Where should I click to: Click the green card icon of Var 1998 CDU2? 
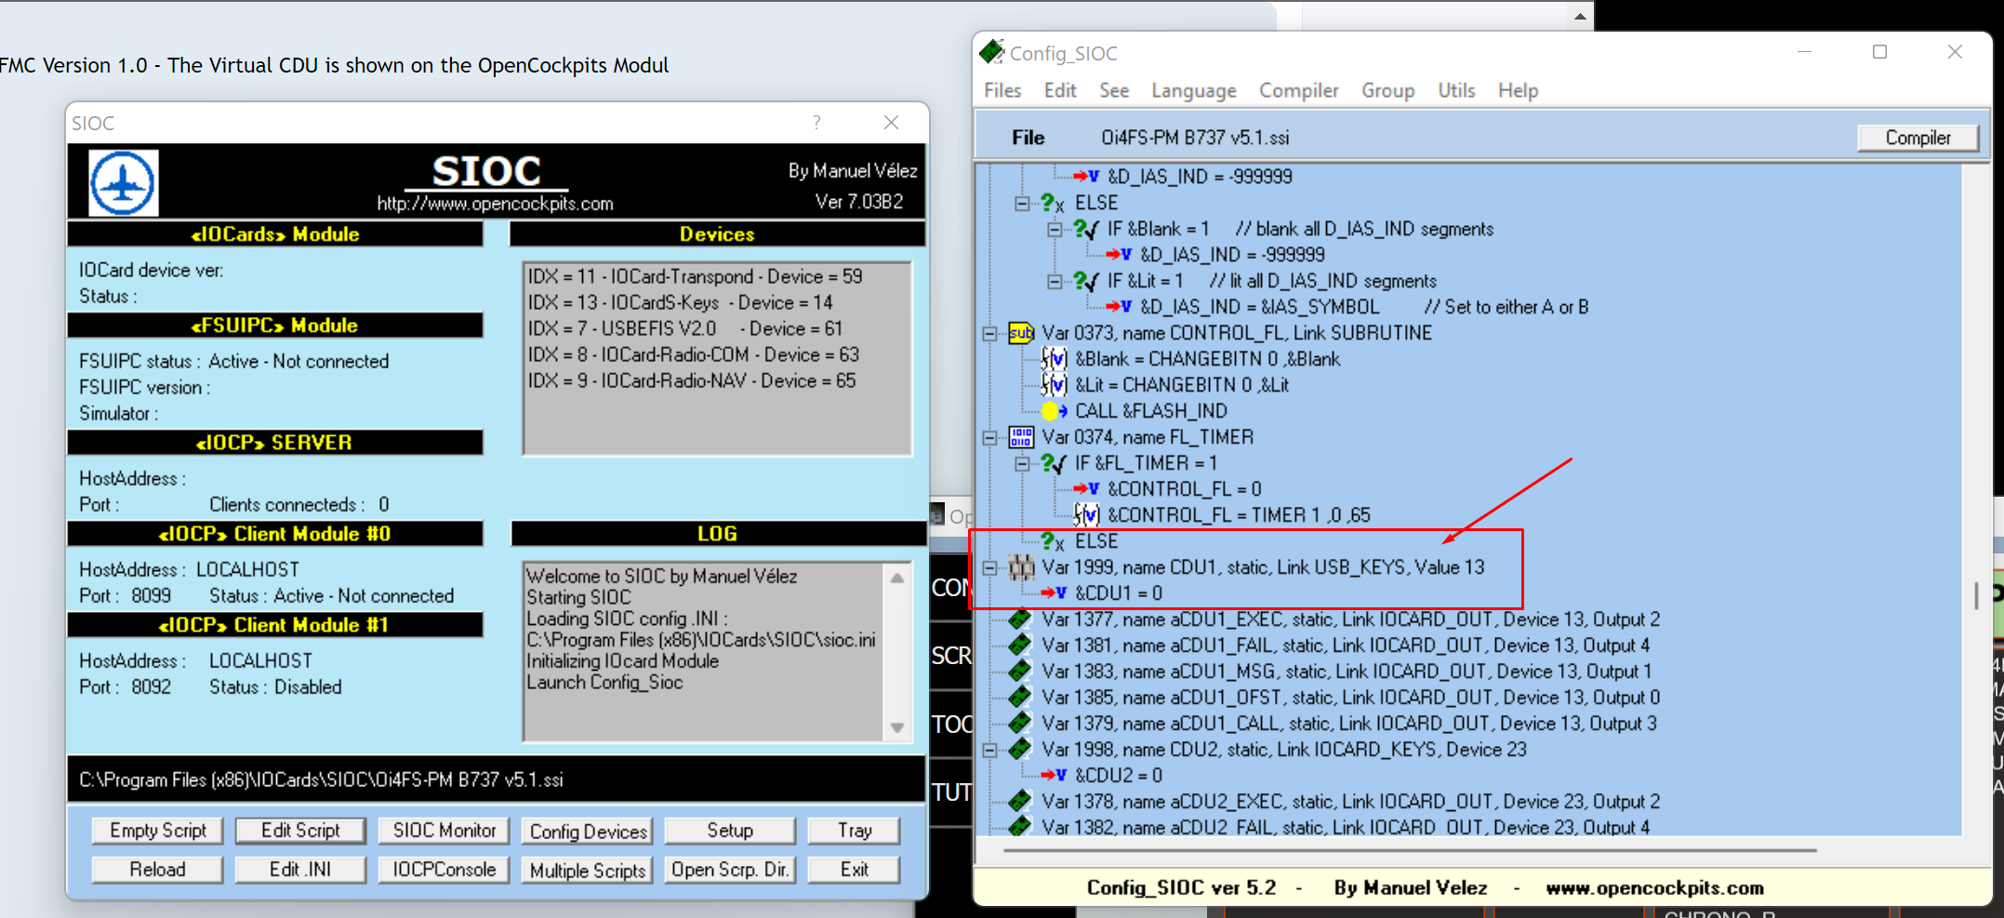click(x=1021, y=750)
